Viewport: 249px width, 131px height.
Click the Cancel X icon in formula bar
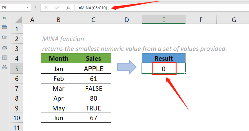pyautogui.click(x=47, y=8)
